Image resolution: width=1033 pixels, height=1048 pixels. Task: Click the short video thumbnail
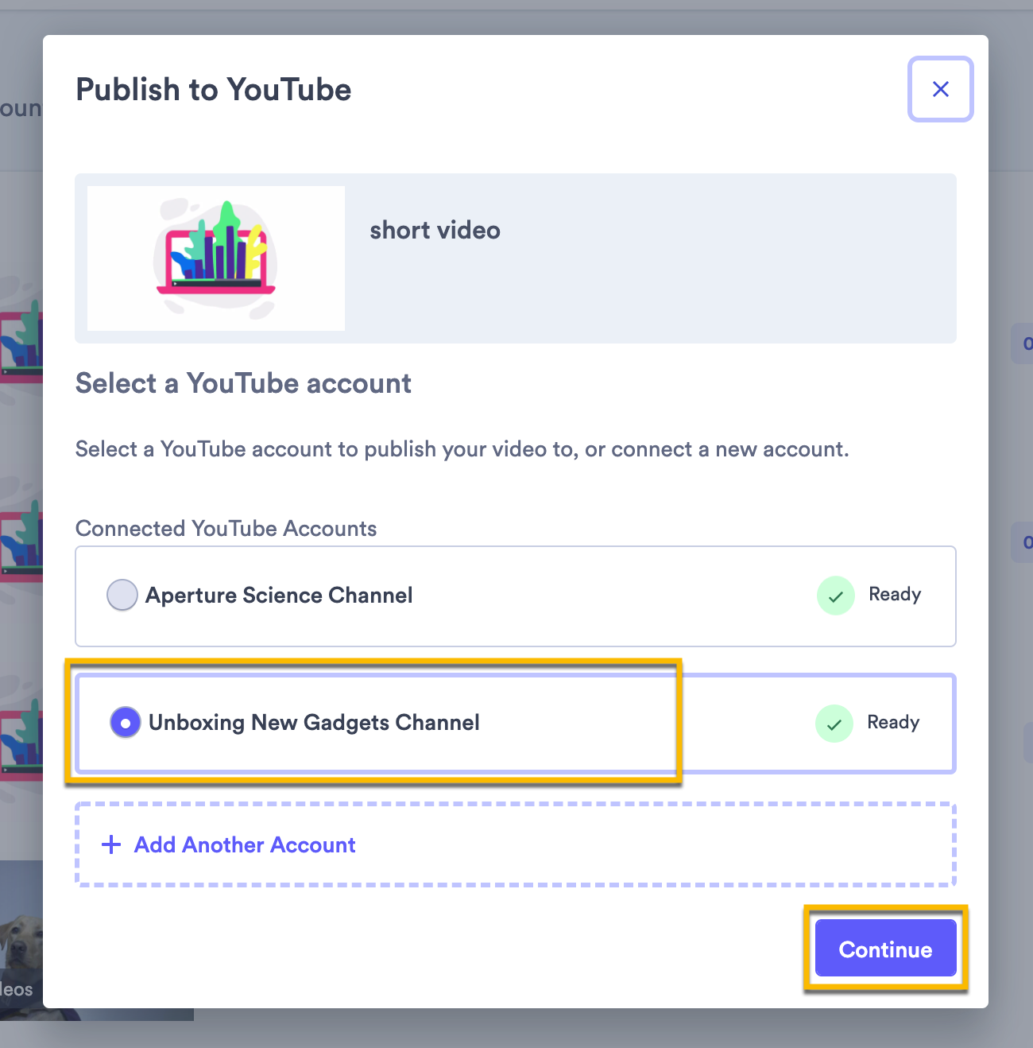click(x=216, y=258)
